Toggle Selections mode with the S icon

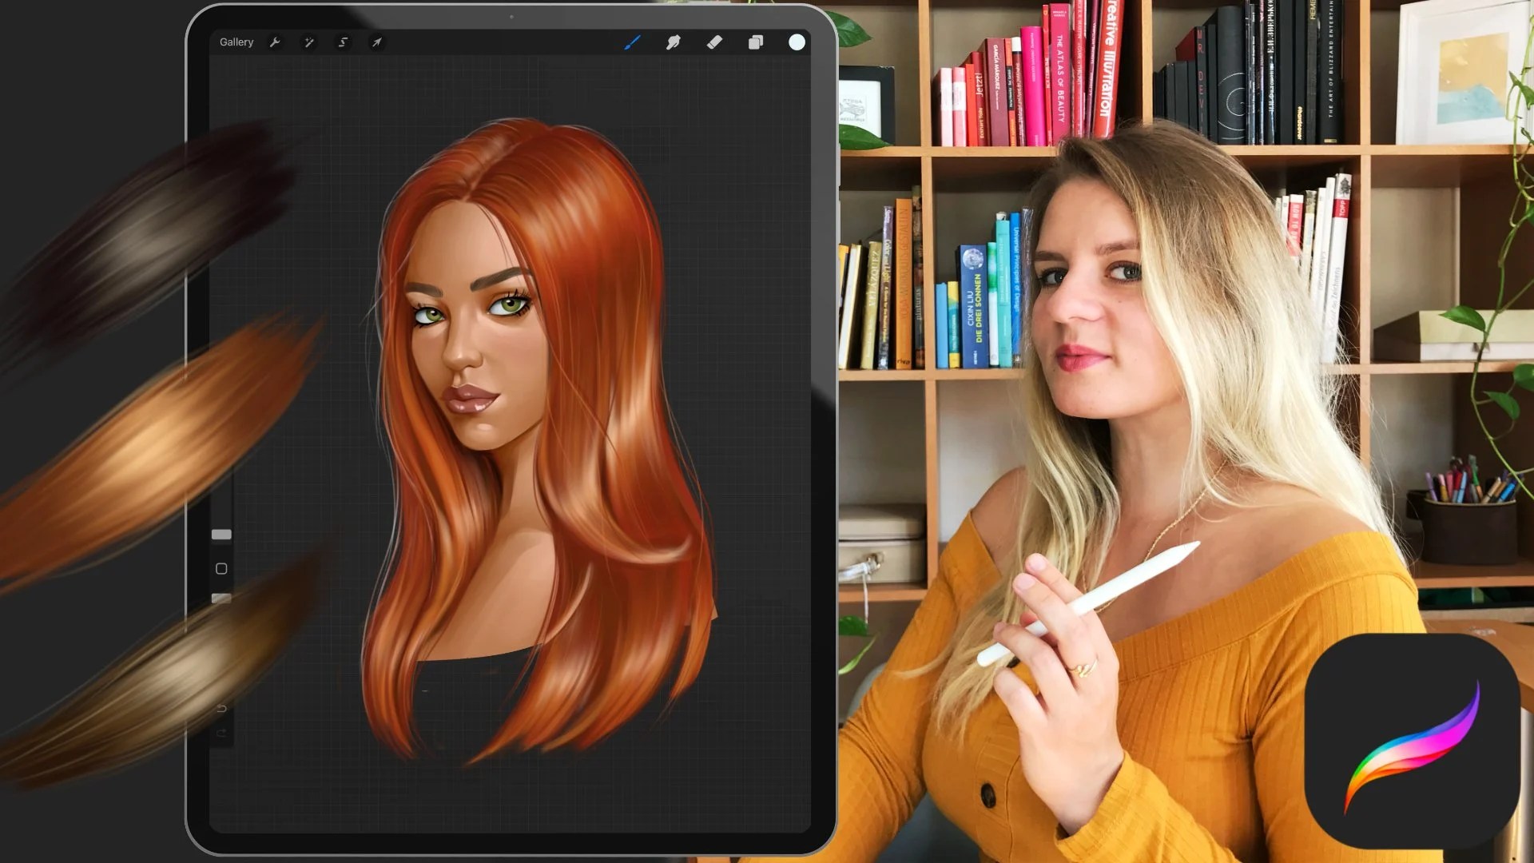(343, 42)
